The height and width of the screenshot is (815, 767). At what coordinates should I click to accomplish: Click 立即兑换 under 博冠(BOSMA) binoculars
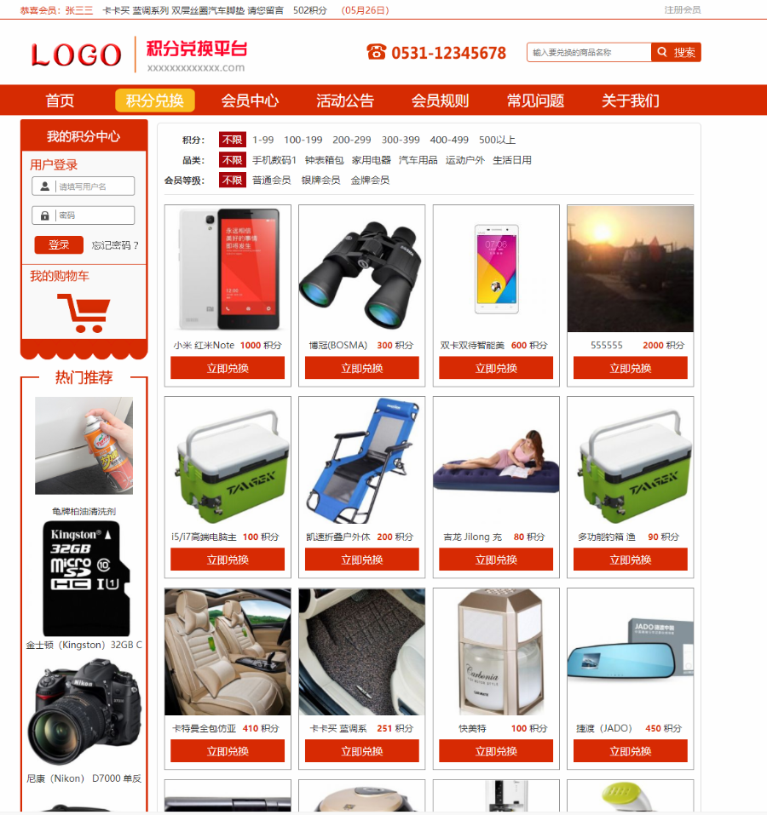362,368
